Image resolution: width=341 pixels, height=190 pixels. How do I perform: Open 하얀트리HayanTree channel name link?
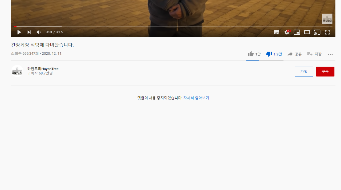pyautogui.click(x=43, y=69)
